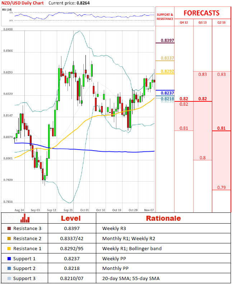The height and width of the screenshot is (284, 232).
Task: Click the NZD/USD Daily Chart title
Action: (x=22, y=3)
